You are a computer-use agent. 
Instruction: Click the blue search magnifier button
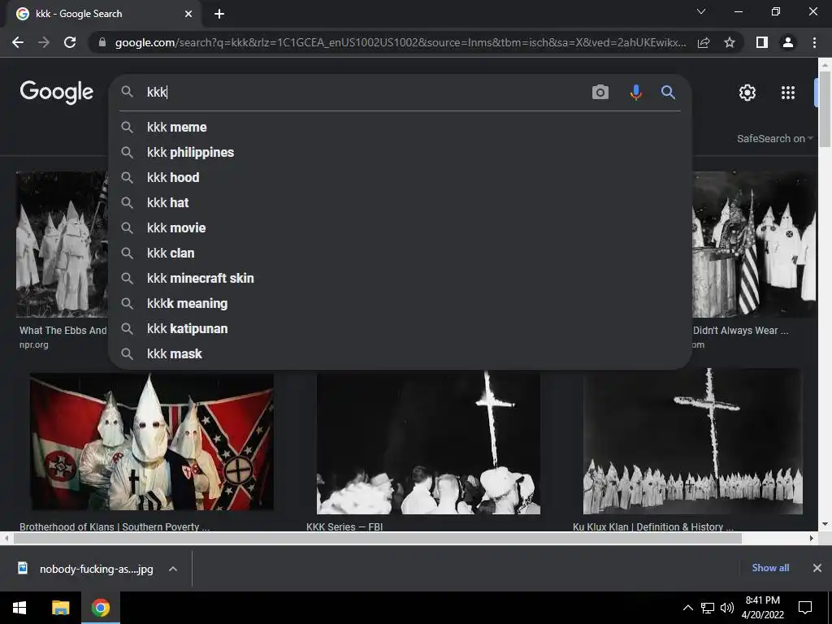[x=668, y=93]
